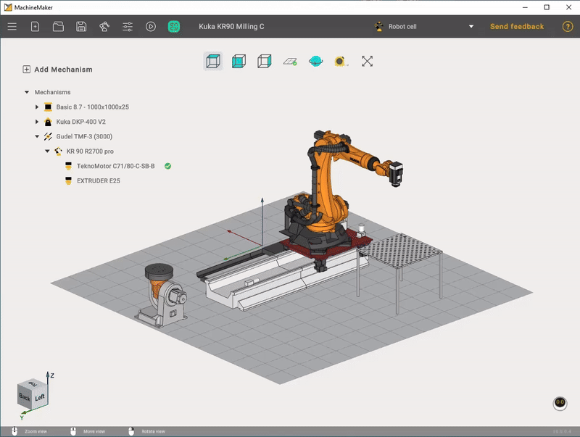Collapse the Gudel TMF-3 (3000) mechanism
Viewport: 580px width, 437px height.
click(x=38, y=136)
